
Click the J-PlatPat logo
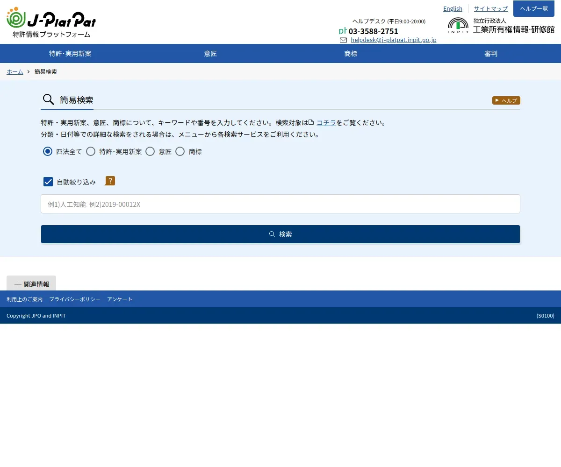(51, 22)
